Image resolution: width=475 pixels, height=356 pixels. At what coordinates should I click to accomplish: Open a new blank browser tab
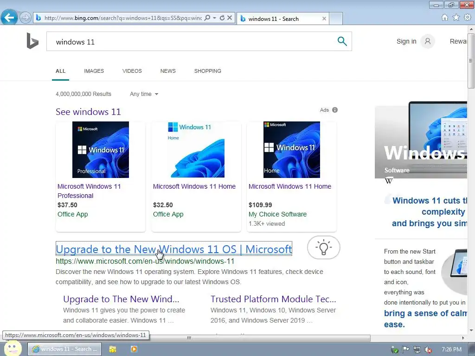click(336, 19)
